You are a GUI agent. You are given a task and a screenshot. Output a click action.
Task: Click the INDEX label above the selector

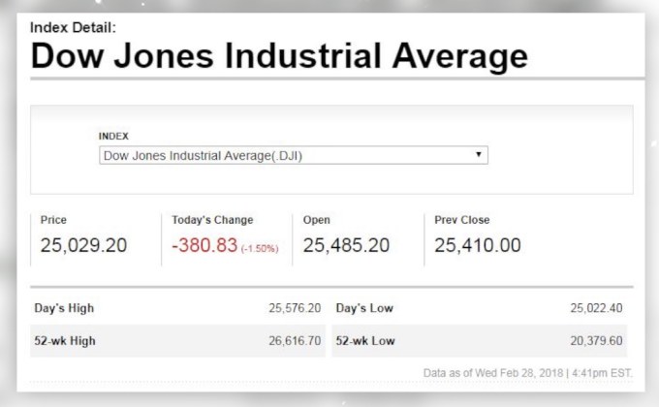113,137
